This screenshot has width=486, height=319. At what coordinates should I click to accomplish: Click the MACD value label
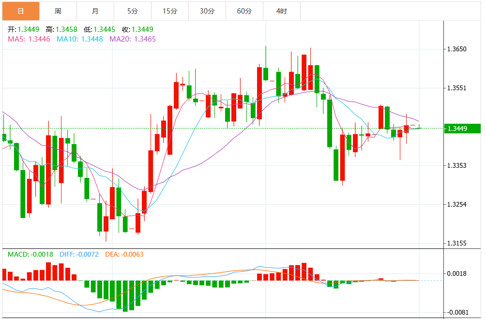[30, 254]
